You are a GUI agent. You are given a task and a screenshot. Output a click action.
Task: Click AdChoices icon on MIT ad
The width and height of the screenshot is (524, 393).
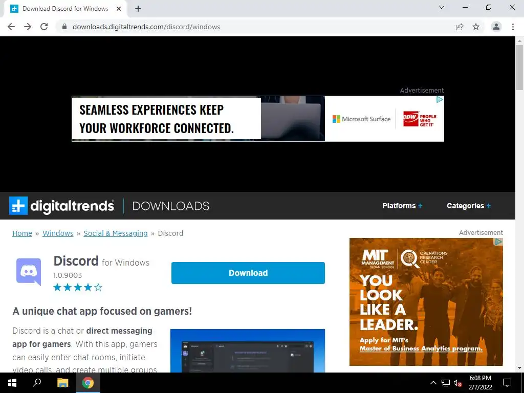point(498,242)
